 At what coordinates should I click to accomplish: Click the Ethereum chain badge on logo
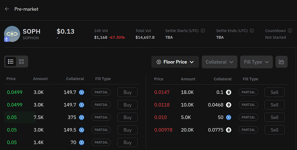pos(7,39)
